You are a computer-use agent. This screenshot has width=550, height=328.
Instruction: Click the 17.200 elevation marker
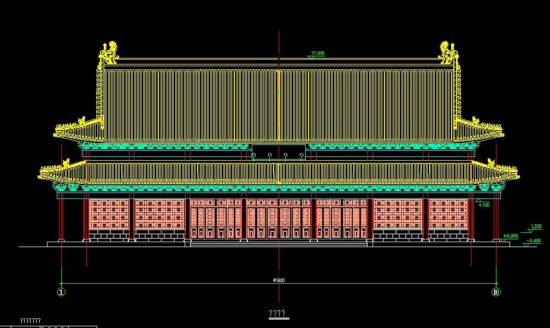[x=317, y=54]
